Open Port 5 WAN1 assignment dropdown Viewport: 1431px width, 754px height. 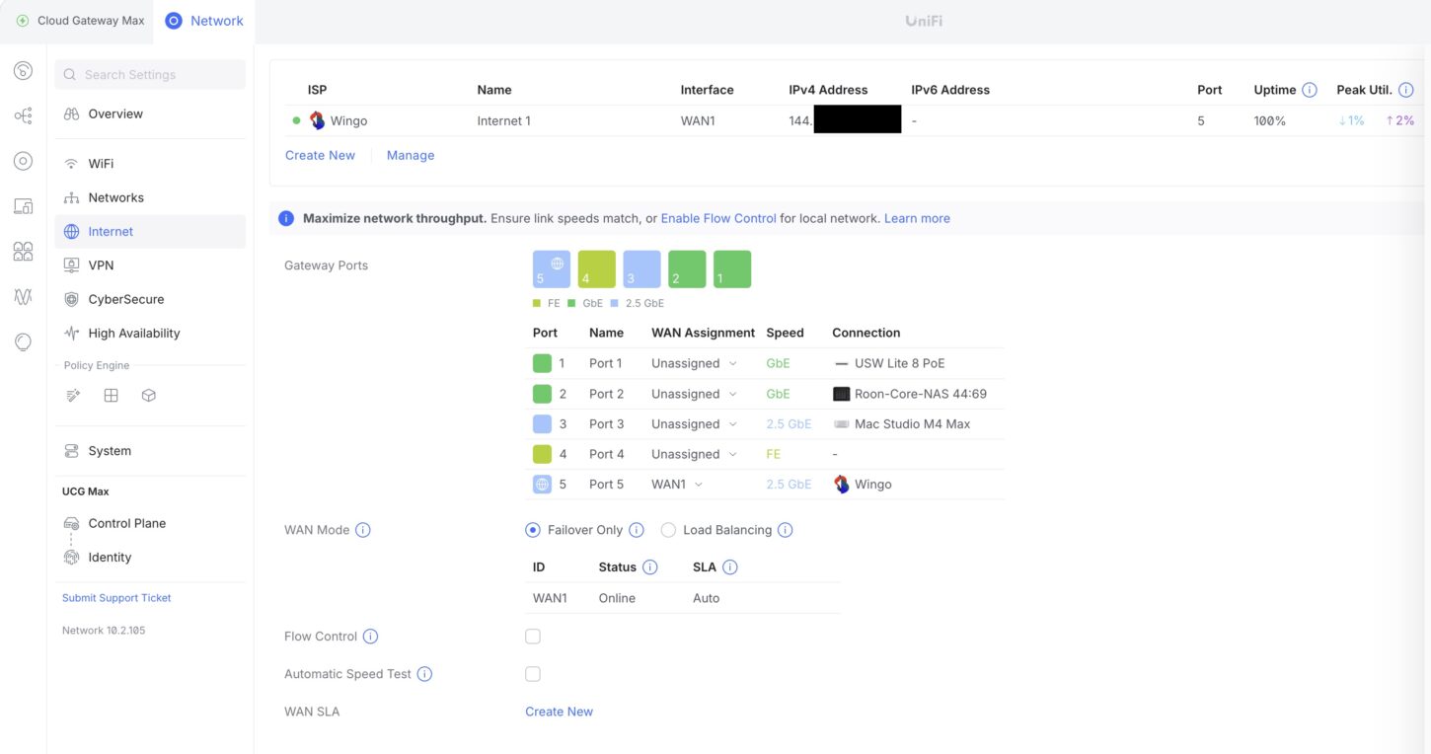pyautogui.click(x=677, y=485)
